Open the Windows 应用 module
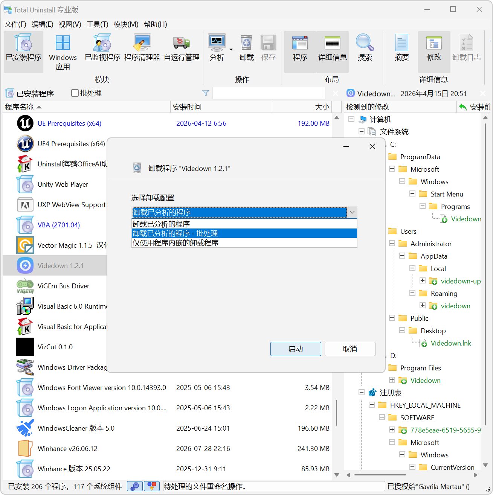Viewport: 493px width, 495px height. click(x=63, y=52)
